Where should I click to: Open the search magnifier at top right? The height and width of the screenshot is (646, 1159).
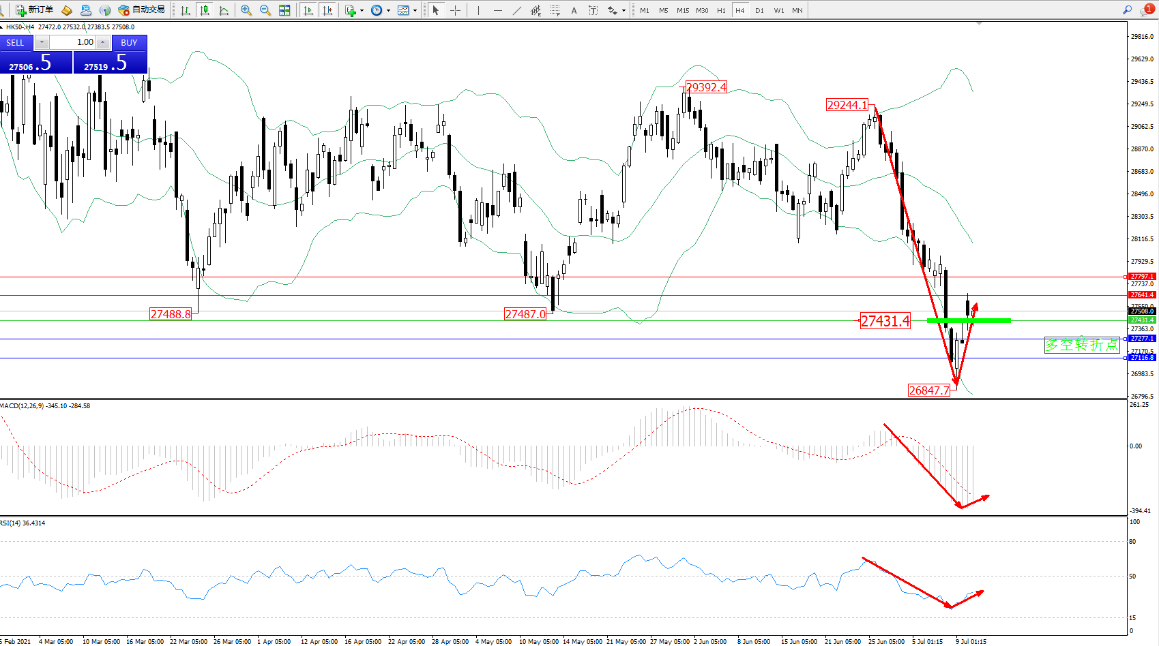(1127, 10)
